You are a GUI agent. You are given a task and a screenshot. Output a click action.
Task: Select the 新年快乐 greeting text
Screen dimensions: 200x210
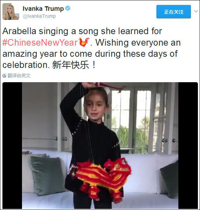coord(71,65)
